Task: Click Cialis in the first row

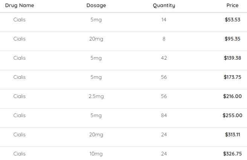Action: point(19,20)
